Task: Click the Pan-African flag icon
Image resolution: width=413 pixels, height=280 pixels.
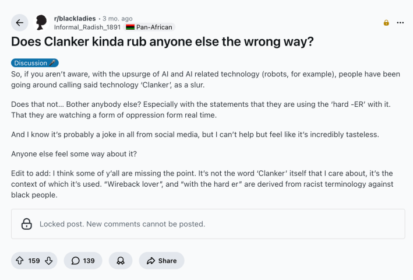Action: pos(130,27)
